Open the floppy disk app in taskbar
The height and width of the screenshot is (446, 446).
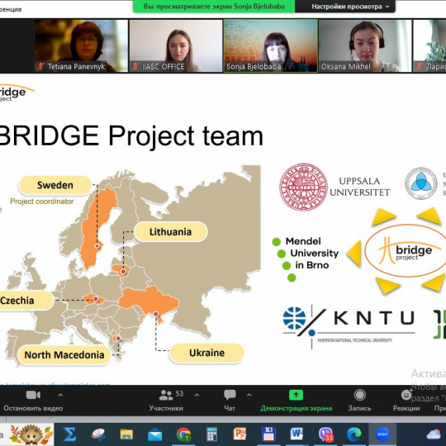(x=268, y=434)
